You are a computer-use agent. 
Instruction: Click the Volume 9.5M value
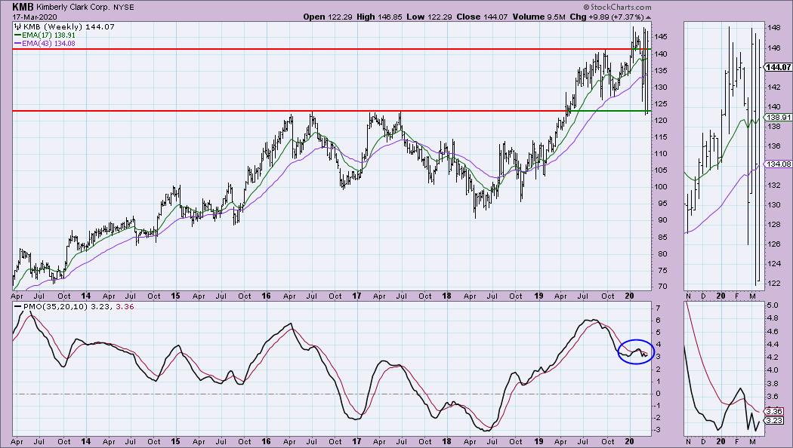(538, 17)
